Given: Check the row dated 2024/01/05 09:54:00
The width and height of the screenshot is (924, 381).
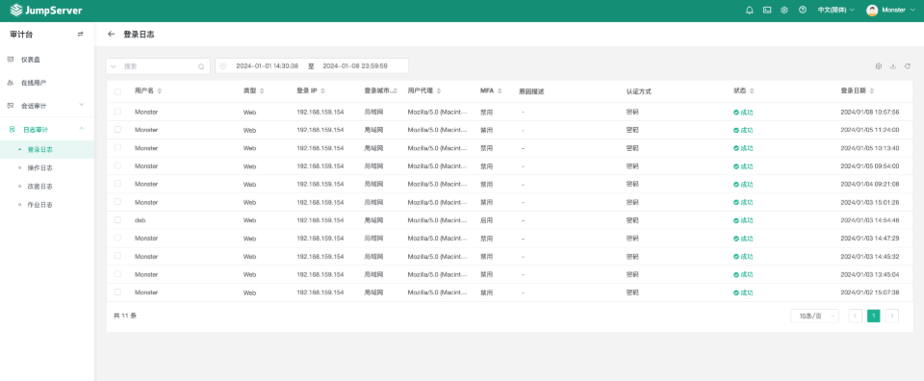Looking at the screenshot, I should pyautogui.click(x=117, y=165).
